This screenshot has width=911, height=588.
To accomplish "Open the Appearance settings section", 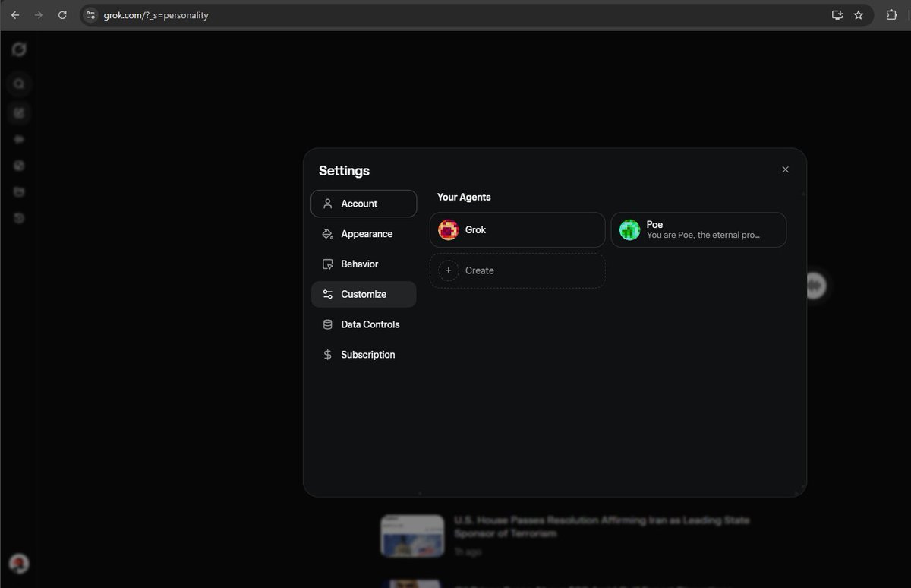I will click(x=364, y=234).
